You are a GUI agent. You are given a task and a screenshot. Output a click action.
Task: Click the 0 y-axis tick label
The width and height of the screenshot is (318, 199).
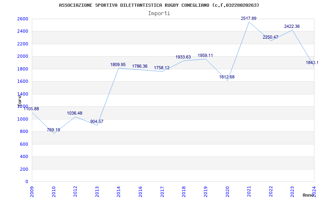tap(27, 182)
